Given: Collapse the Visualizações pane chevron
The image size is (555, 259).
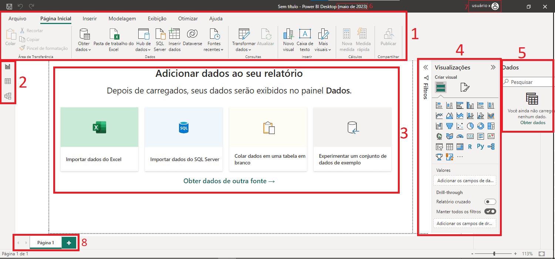Looking at the screenshot, I should [x=493, y=67].
